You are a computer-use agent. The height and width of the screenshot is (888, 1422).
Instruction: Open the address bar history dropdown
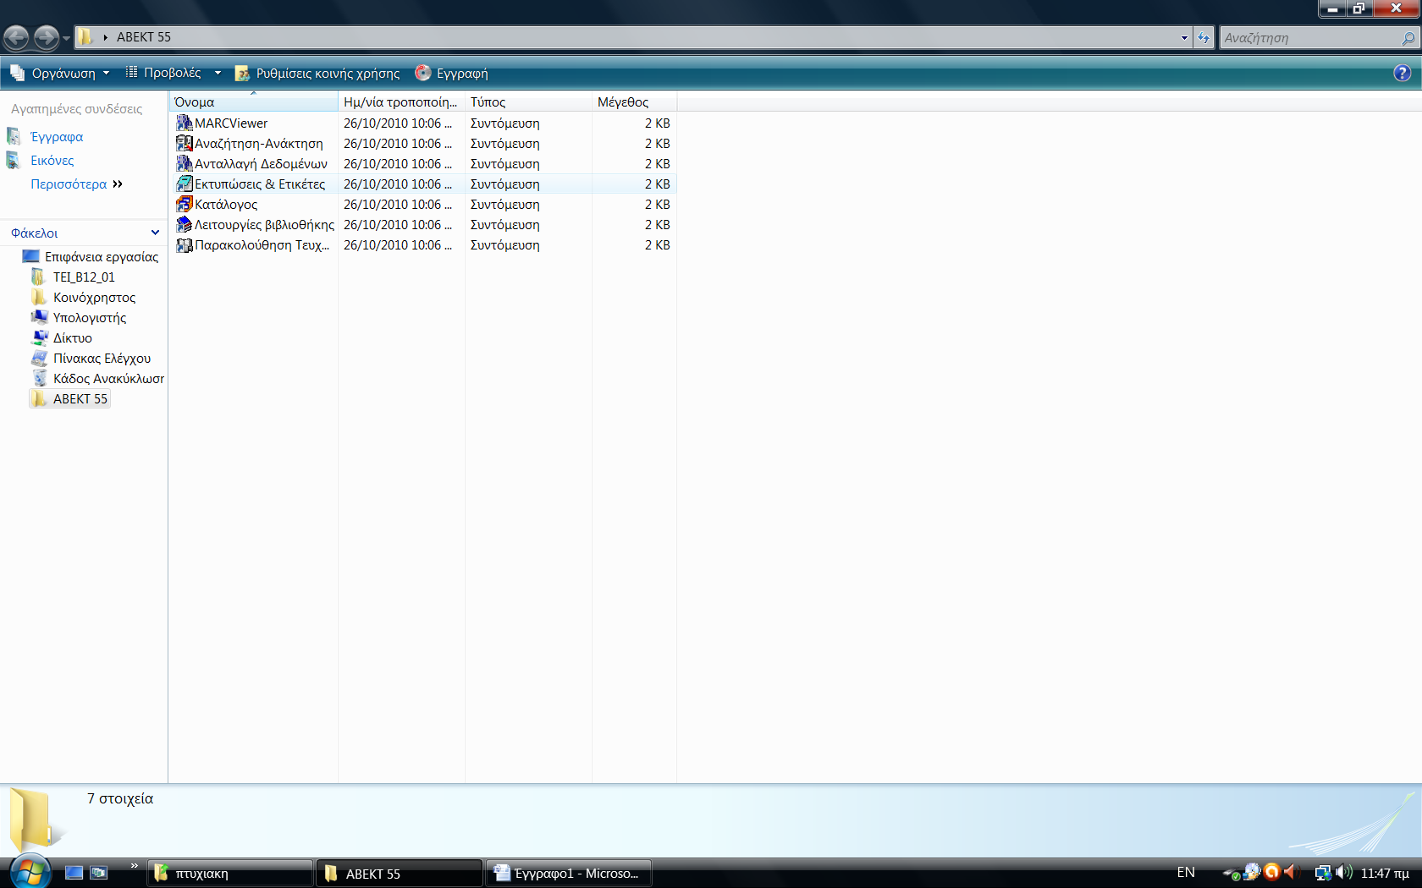coord(1184,37)
